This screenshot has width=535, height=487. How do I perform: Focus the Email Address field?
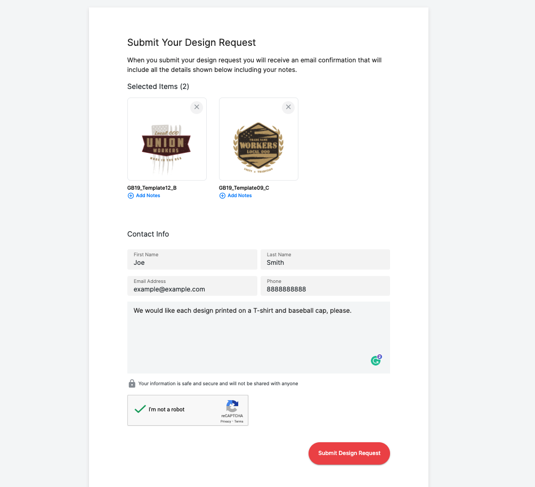click(x=192, y=286)
